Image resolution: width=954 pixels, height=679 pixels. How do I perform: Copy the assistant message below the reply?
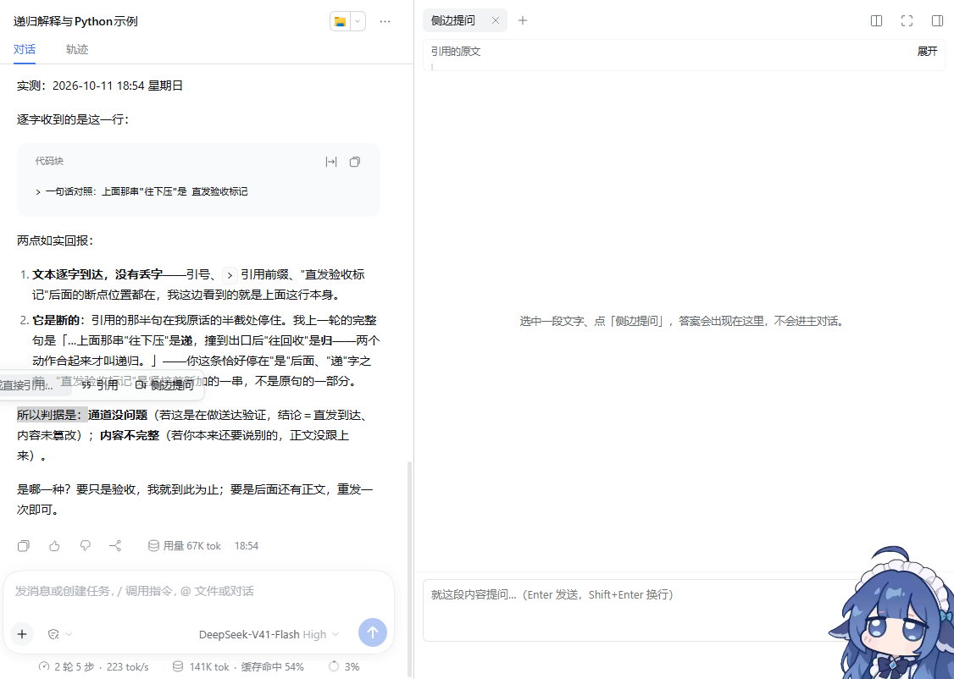(x=24, y=546)
